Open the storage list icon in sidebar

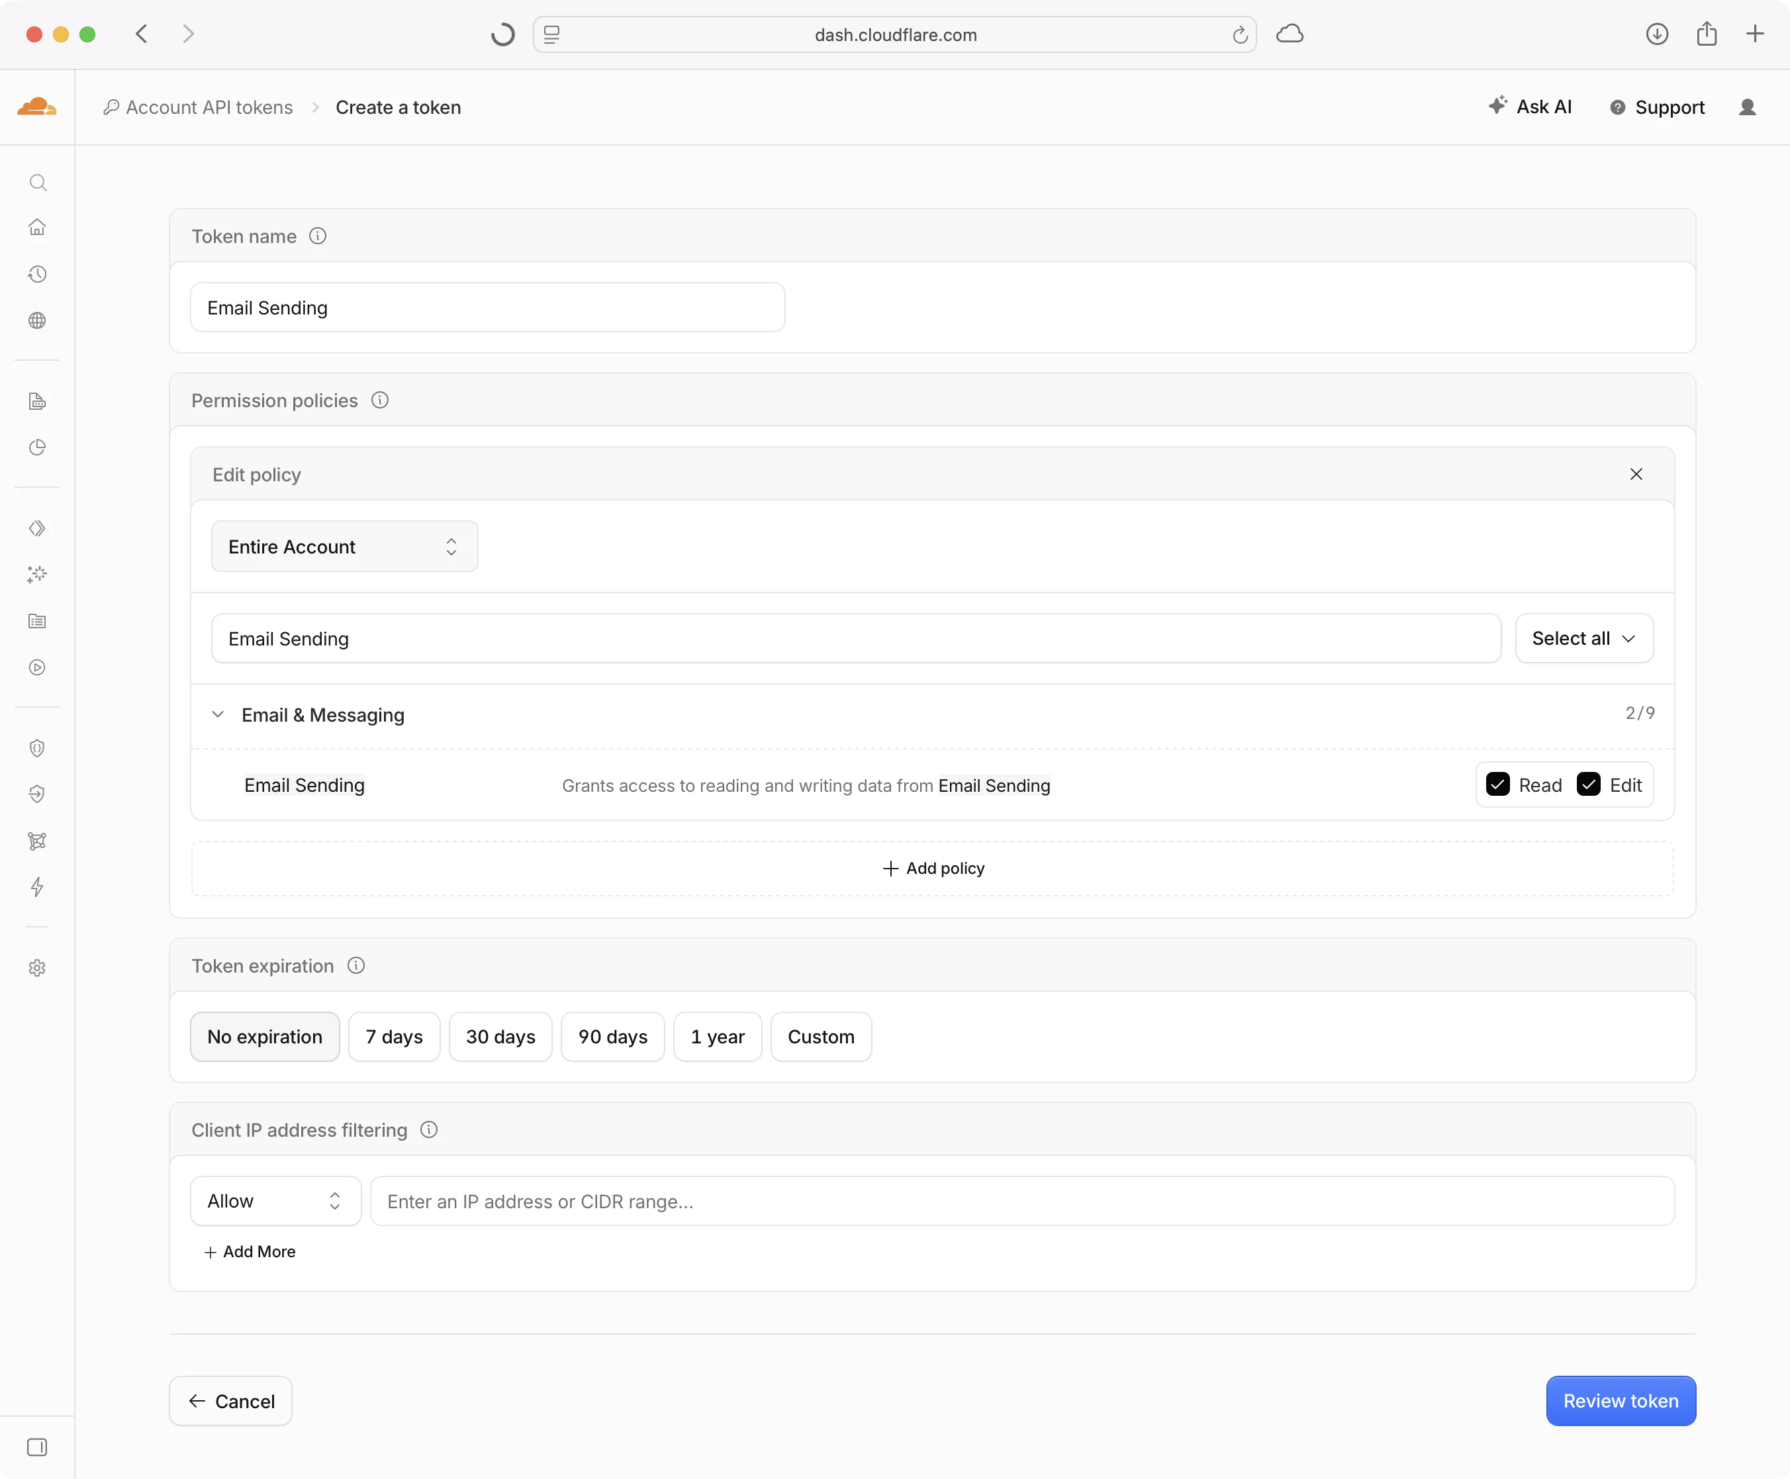coord(38,621)
